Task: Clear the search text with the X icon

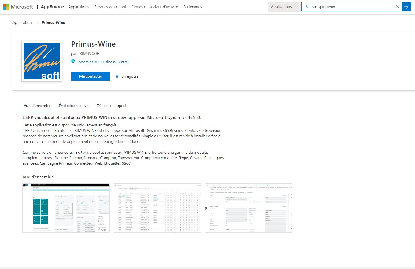Action: coord(398,7)
